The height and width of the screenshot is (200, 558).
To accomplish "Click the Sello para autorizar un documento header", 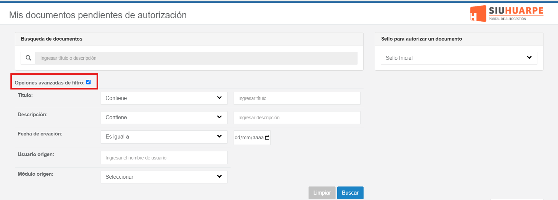I will pos(421,39).
